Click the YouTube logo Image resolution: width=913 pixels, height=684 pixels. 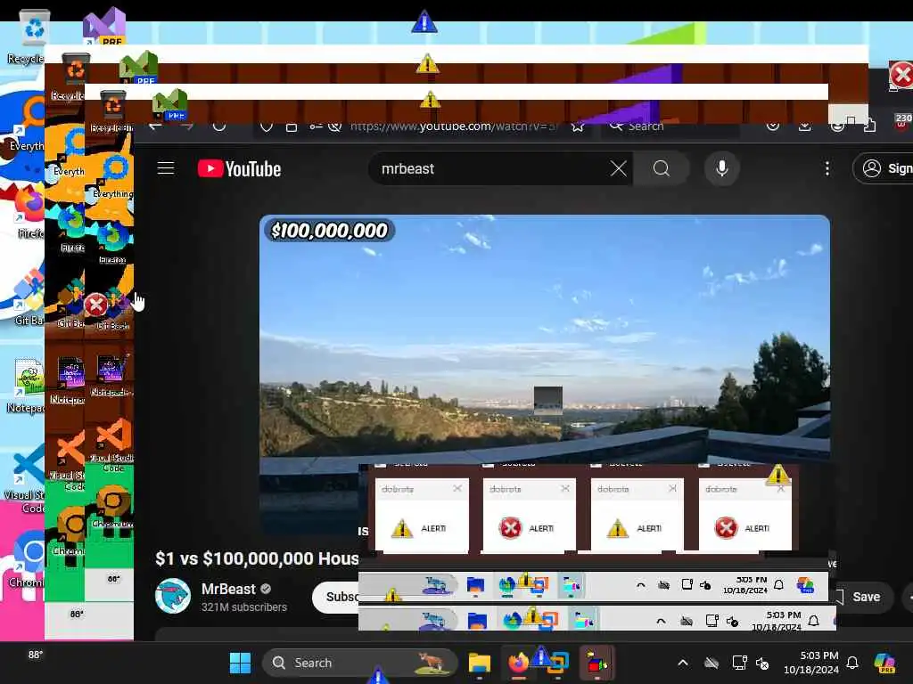point(239,168)
